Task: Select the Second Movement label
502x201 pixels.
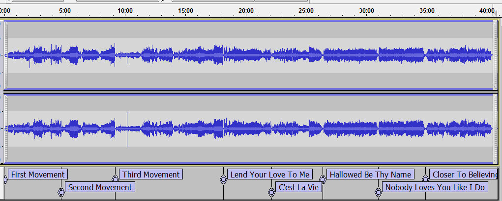Action: tap(100, 187)
